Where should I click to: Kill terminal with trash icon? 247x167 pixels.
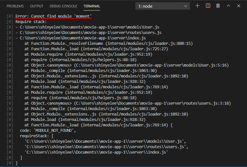pos(218,6)
